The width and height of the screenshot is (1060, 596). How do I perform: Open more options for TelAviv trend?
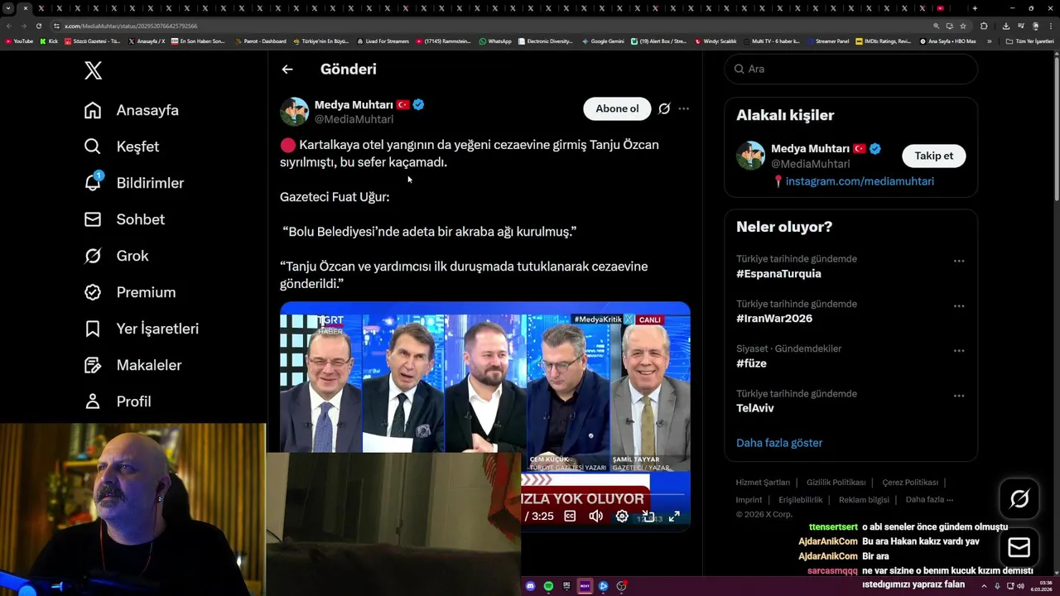[959, 396]
